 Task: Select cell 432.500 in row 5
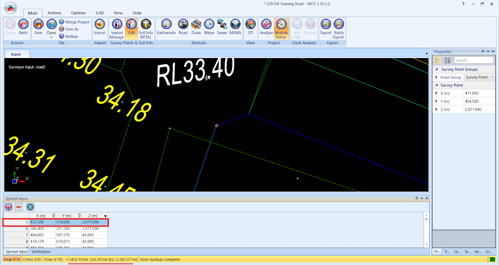coord(42,222)
